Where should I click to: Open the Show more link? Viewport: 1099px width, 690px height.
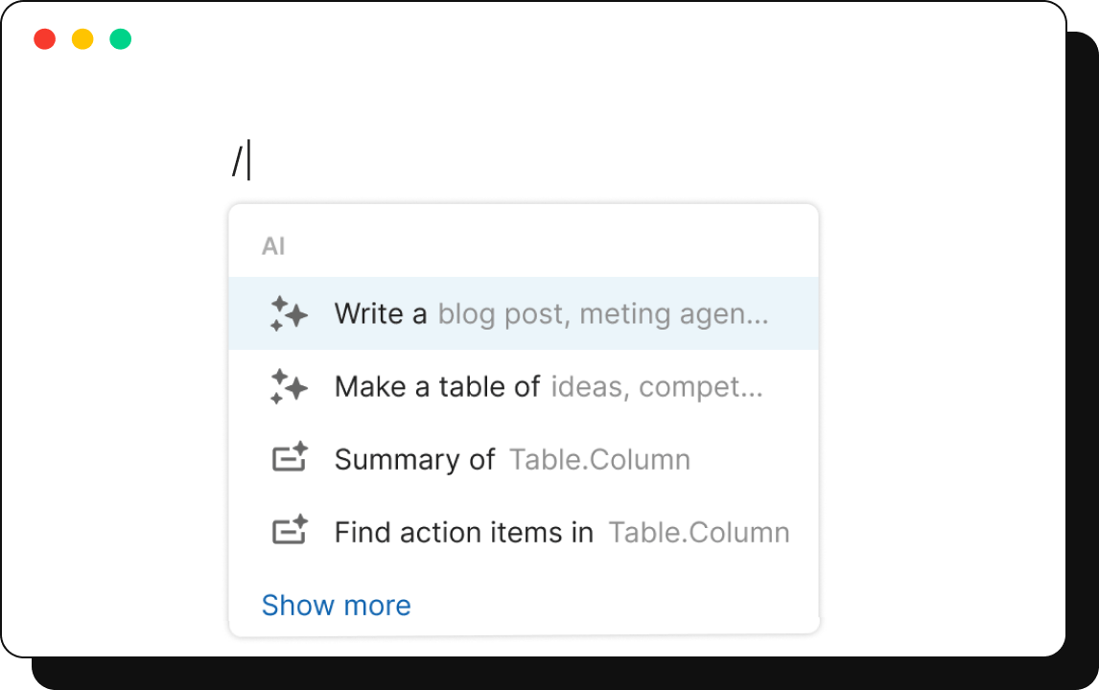point(337,606)
